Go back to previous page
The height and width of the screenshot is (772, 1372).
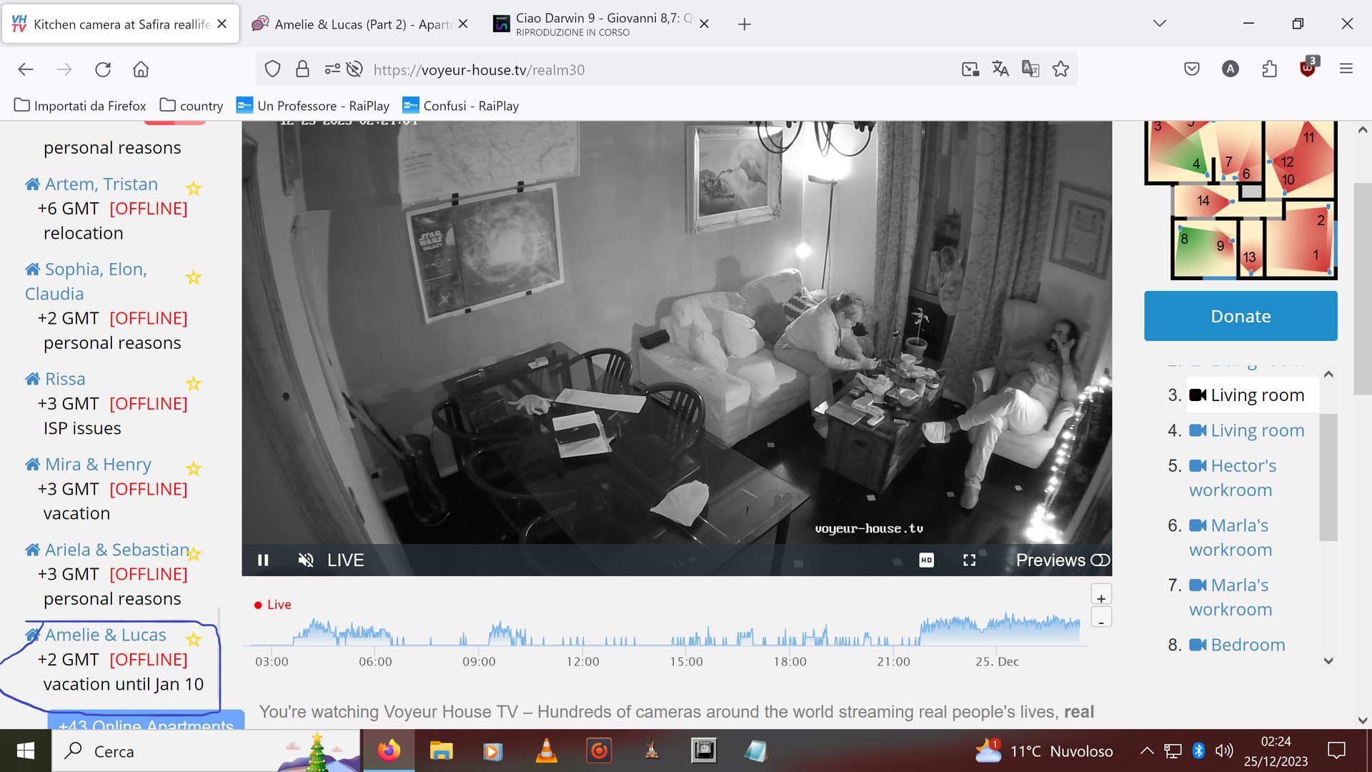click(x=26, y=69)
